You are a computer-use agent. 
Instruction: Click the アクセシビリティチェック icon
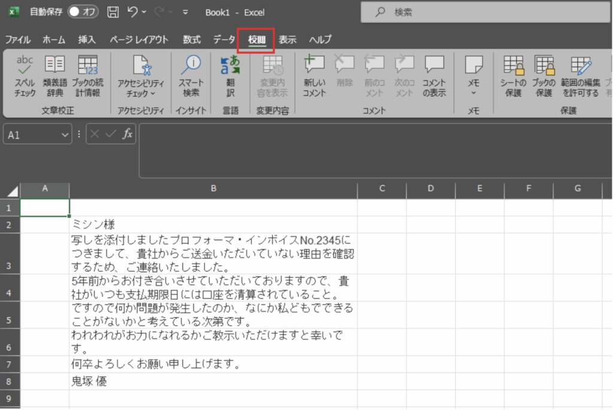pos(141,65)
